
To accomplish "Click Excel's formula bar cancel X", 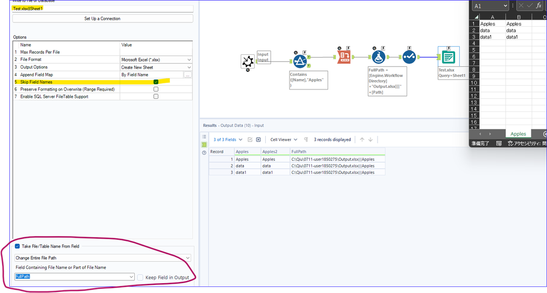I will coord(521,5).
